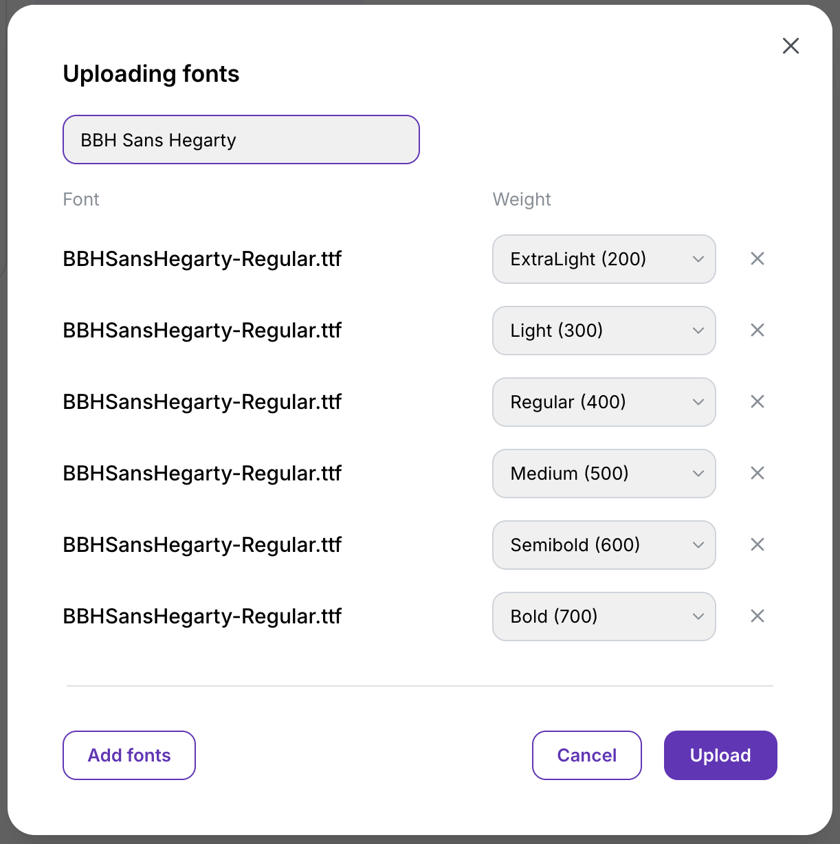Close the Uploading fonts dialog
The height and width of the screenshot is (844, 840).
[791, 46]
